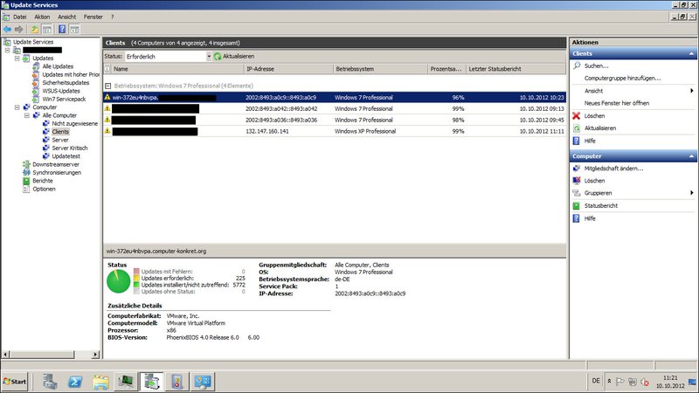Click the Up one level toolbar icon
The height and width of the screenshot is (393, 699).
[34, 30]
